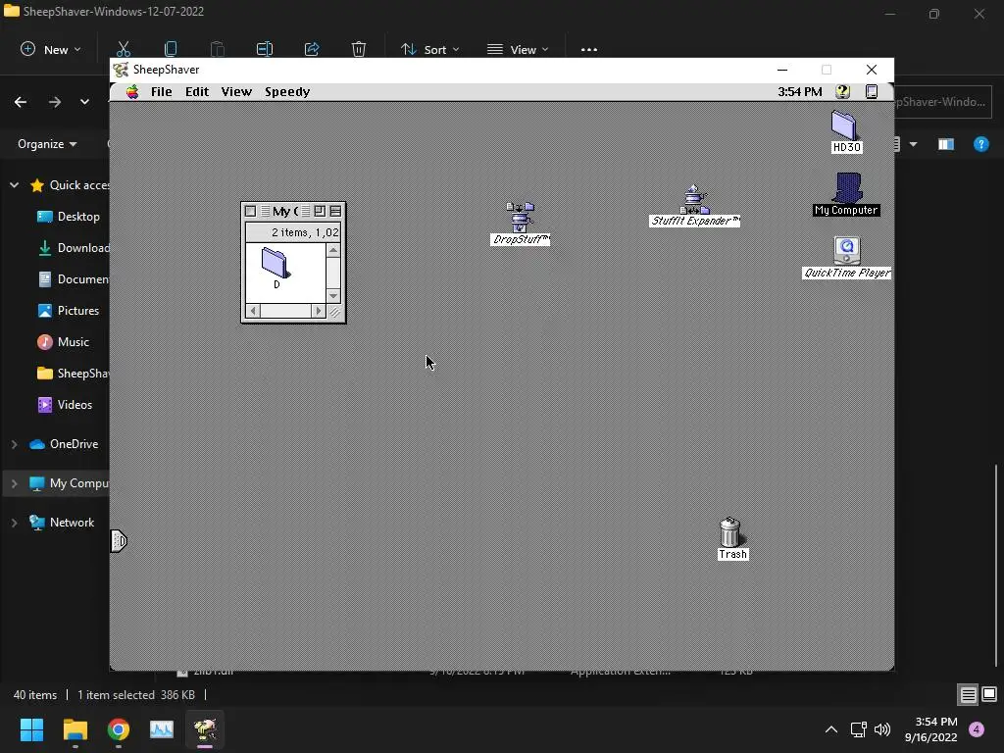Open the File menu in Mac menu bar
This screenshot has width=1004, height=753.
(x=162, y=91)
